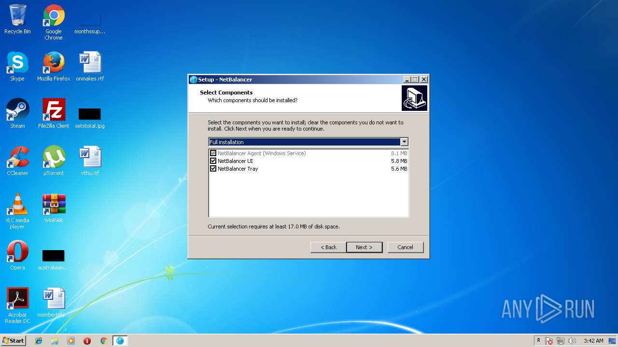Launch the FileZilla Client desktop shortcut
618x347 pixels.
point(54,114)
